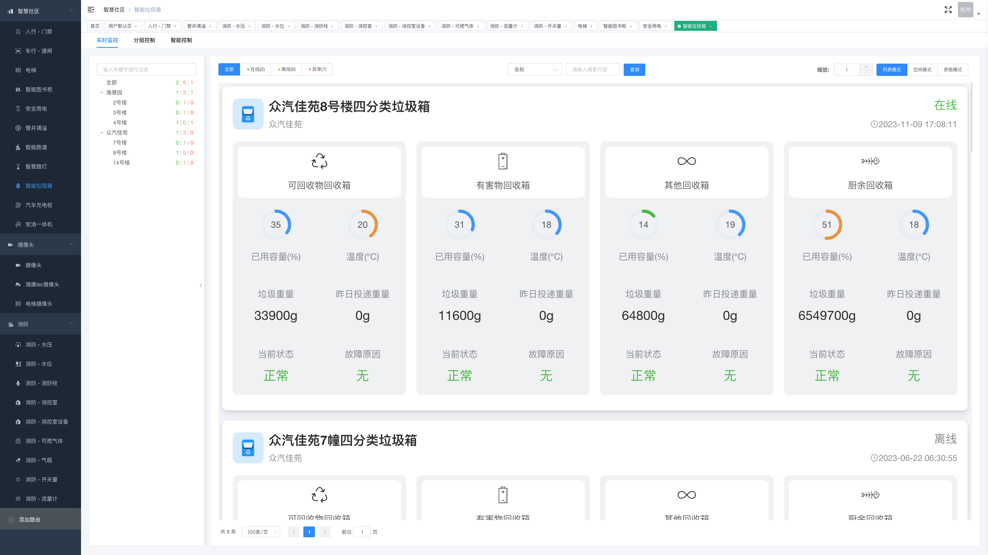
Task: Open 消防 - 气瓶 sidebar icon
Action: pos(18,460)
